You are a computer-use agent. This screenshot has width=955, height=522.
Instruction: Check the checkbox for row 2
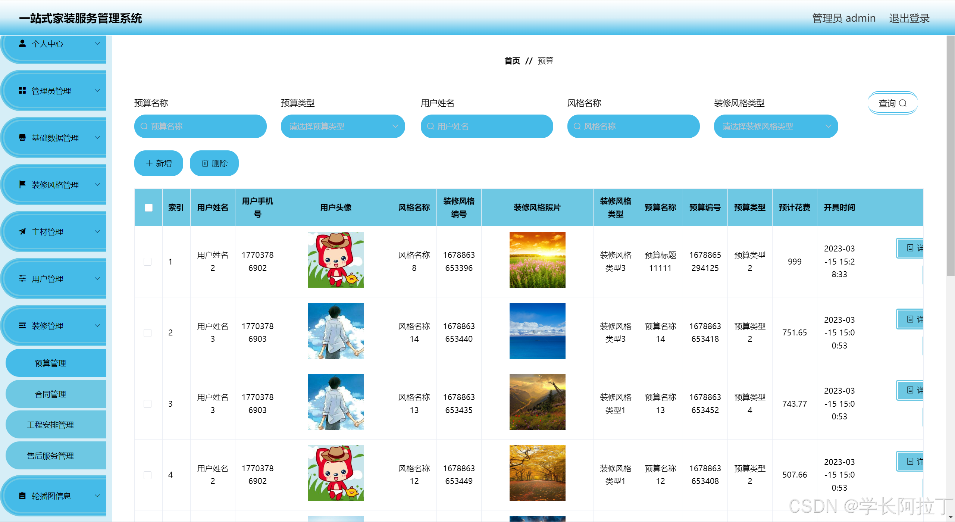pos(148,332)
